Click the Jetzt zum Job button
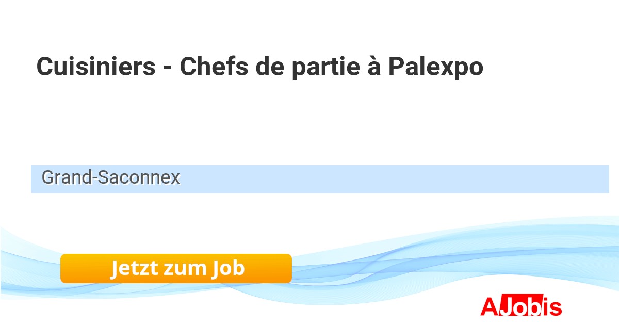The height and width of the screenshot is (325, 619). click(176, 269)
